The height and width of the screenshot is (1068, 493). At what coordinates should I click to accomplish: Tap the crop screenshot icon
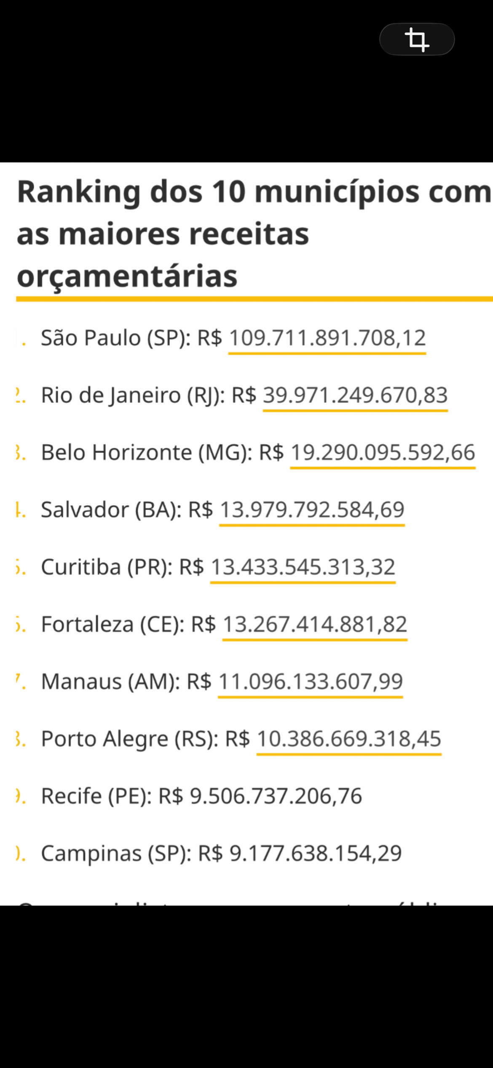[417, 39]
